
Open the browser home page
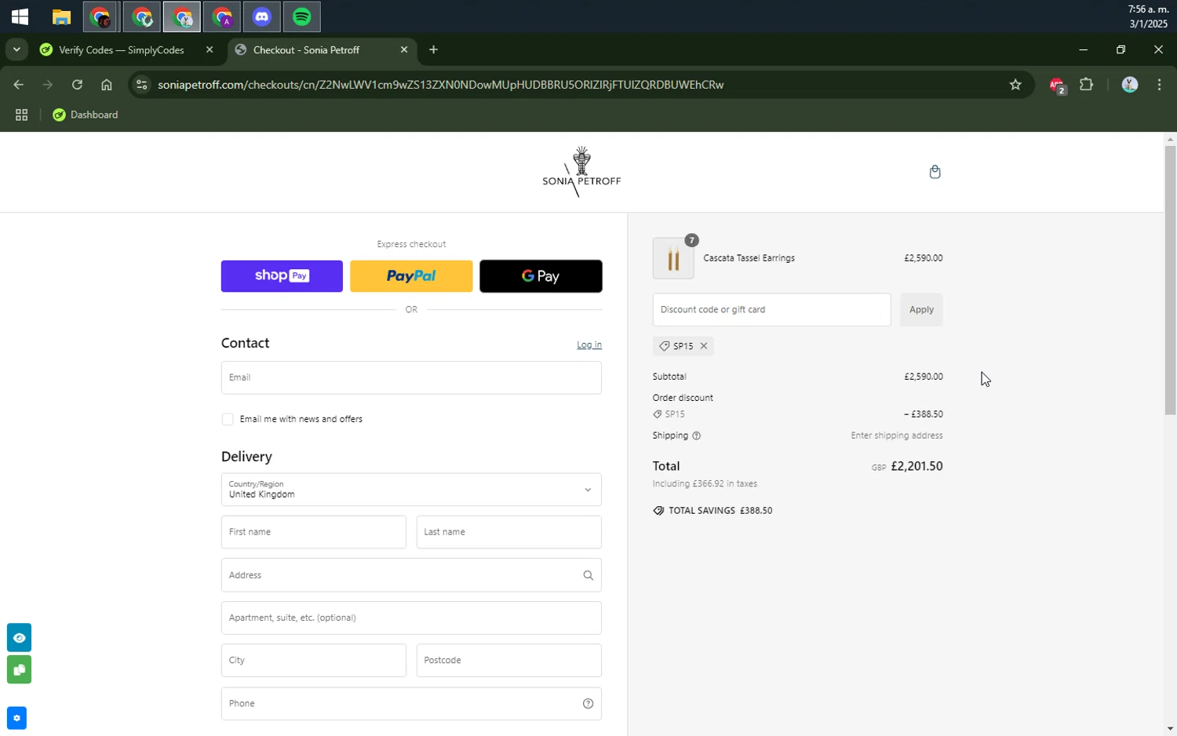[x=107, y=85]
